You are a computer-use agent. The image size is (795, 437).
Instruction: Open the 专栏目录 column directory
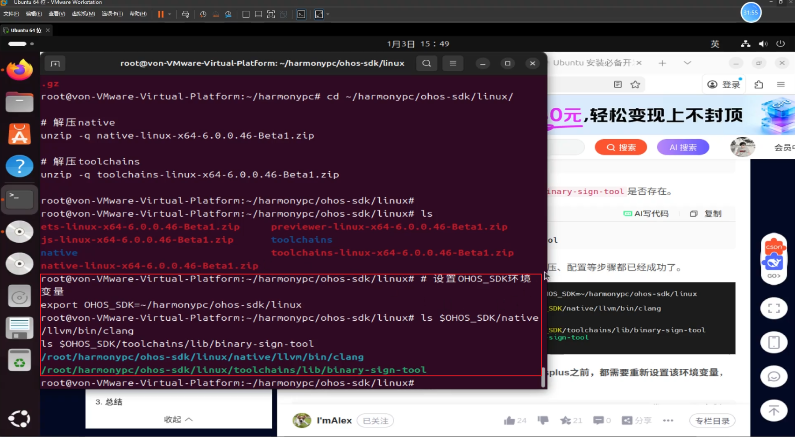[x=712, y=420]
